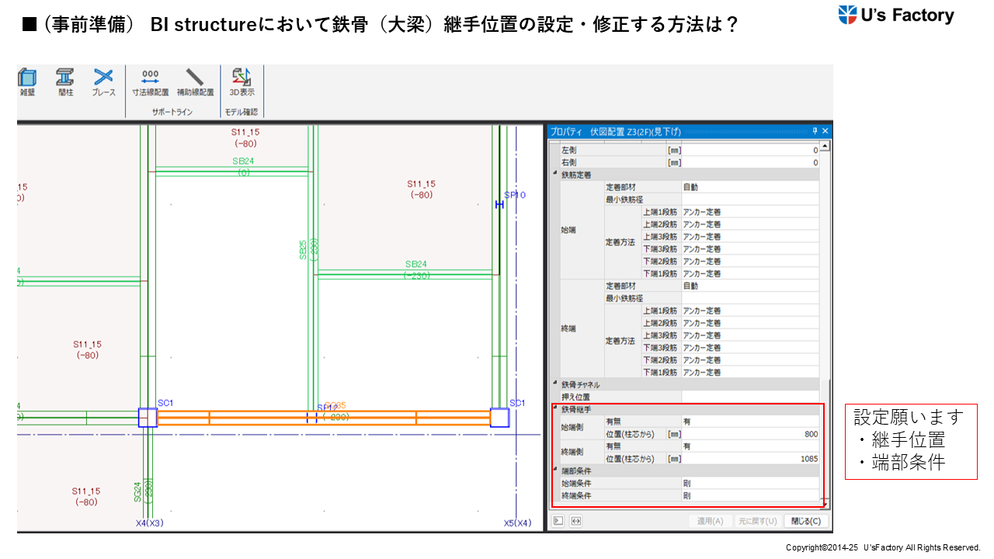
Task: Open the 3D表示 model view
Action: pos(242,82)
